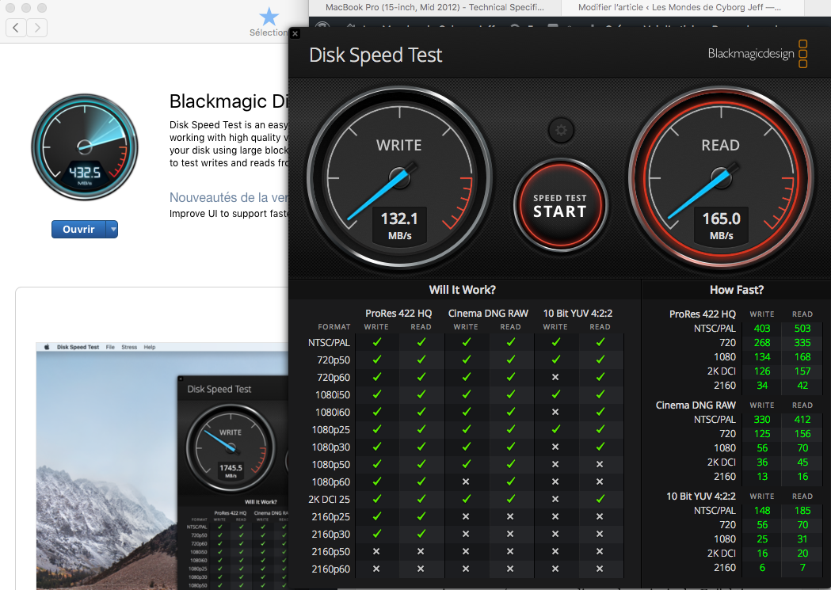Image resolution: width=831 pixels, height=590 pixels.
Task: Switch to the MacBook Pro Technical Specifications tab
Action: pyautogui.click(x=435, y=7)
